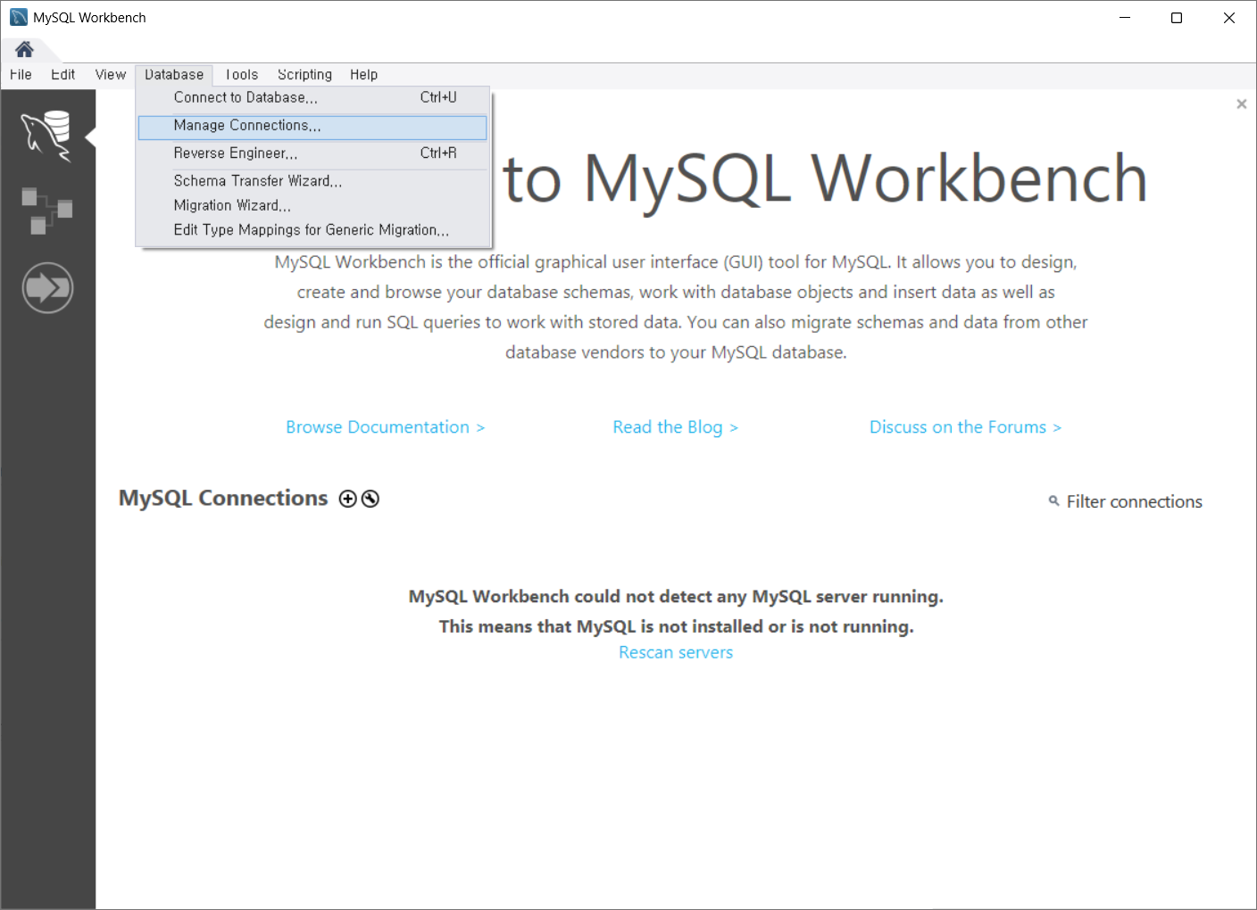This screenshot has width=1257, height=910.
Task: Open the Migration arrow sidebar icon
Action: 47,288
